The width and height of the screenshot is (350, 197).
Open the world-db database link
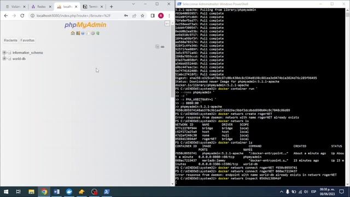coord(19,59)
